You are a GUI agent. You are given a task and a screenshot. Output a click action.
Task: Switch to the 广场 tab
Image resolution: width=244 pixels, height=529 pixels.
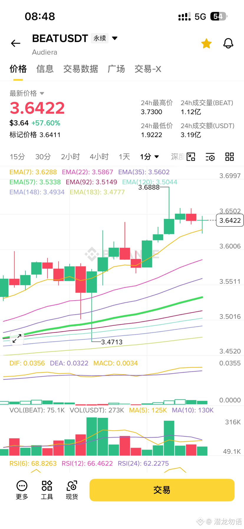point(116,69)
